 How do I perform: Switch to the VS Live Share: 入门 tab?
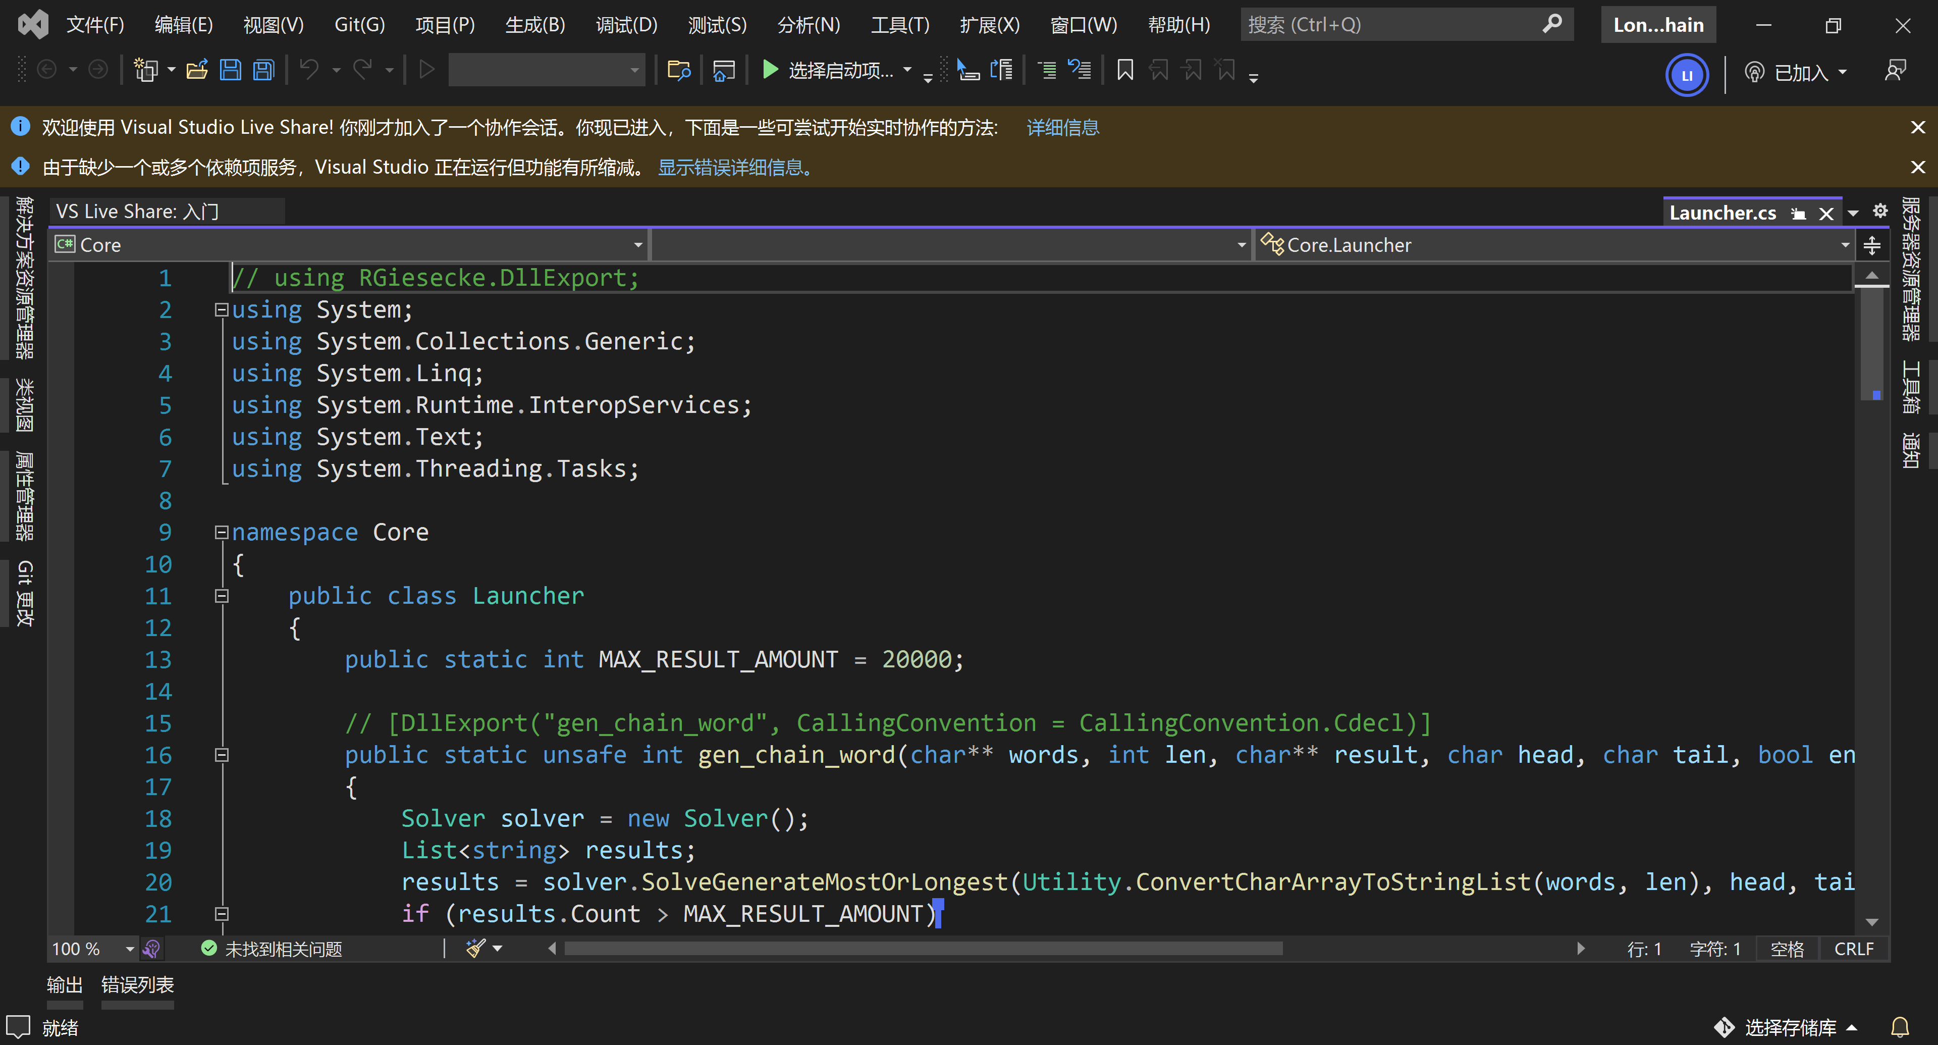(167, 212)
